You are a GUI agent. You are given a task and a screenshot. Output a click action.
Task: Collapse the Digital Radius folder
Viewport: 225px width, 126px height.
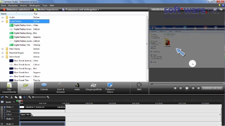3,22
